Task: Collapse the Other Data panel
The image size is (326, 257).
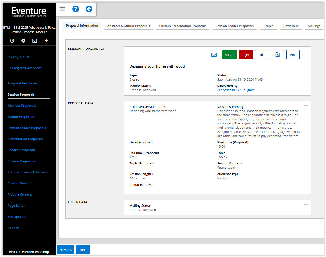Action: [306, 204]
